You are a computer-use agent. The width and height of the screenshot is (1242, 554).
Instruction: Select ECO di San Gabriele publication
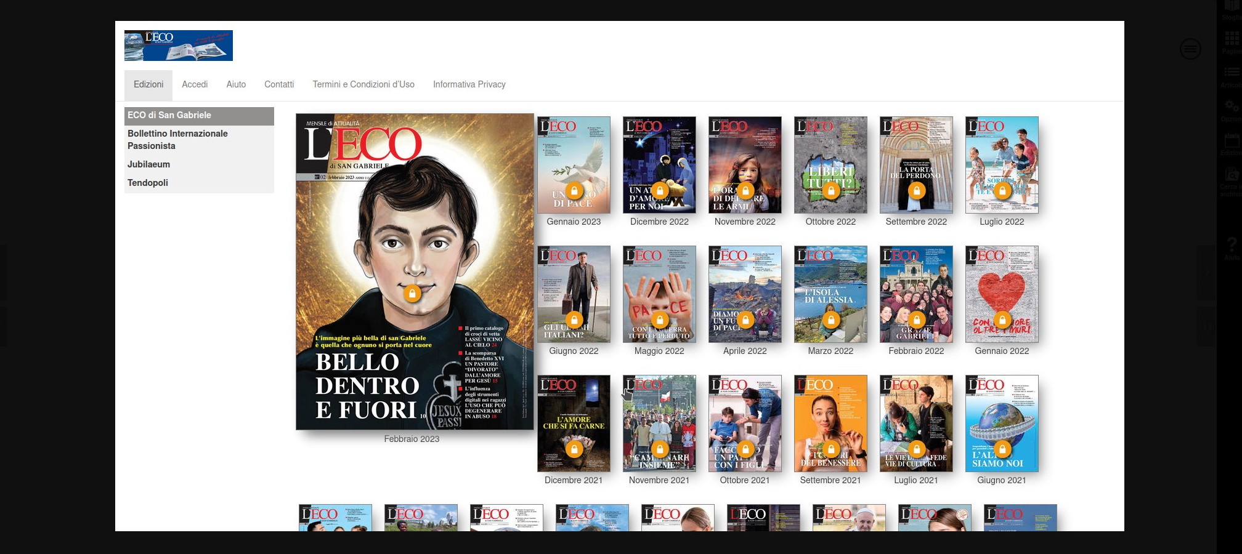(x=199, y=116)
